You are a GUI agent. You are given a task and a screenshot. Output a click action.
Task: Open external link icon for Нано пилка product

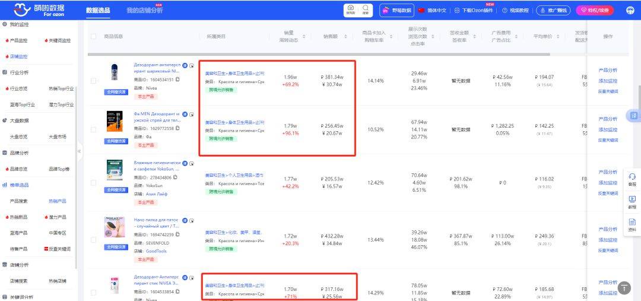click(x=192, y=221)
